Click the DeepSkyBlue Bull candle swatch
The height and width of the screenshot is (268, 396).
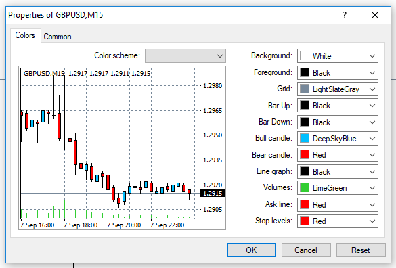305,139
